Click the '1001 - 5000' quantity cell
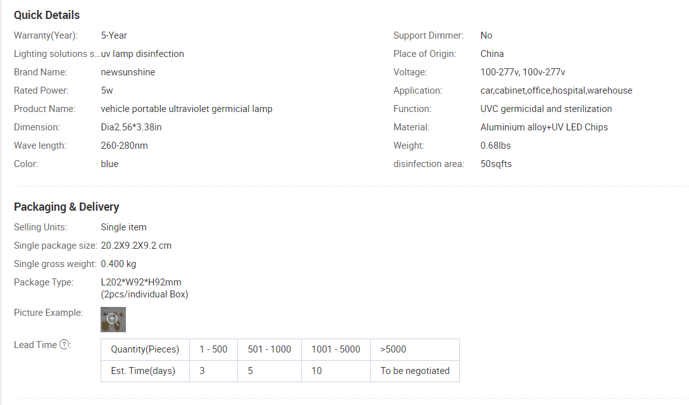Screen dimensions: 689x405 336,350
